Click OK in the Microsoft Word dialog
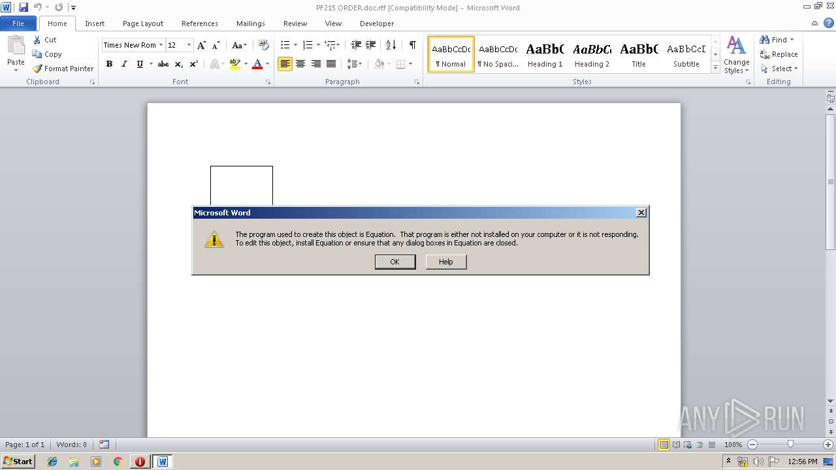 tap(395, 262)
